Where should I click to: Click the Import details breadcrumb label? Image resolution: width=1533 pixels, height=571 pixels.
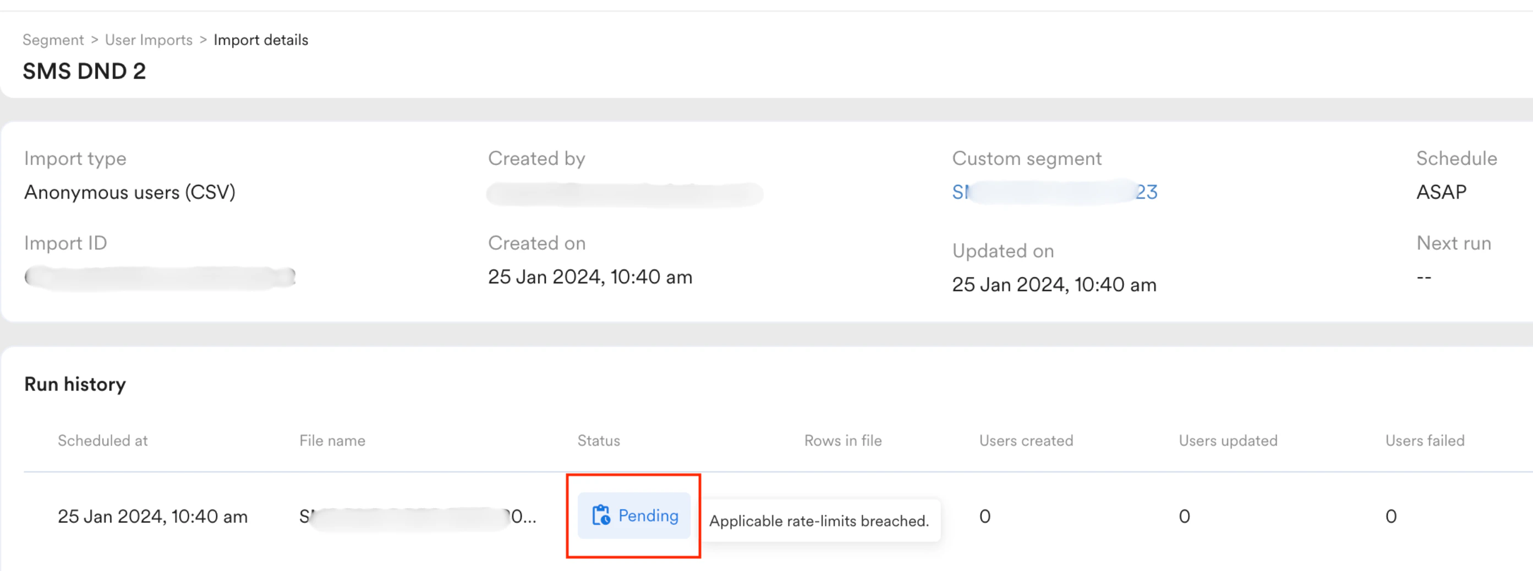[x=261, y=39]
